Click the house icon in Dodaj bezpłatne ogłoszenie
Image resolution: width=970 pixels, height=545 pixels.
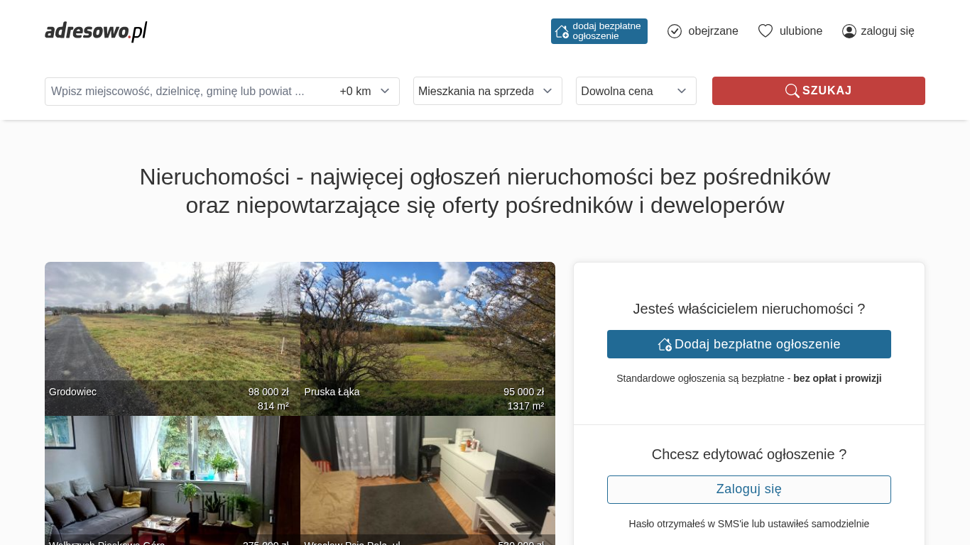pyautogui.click(x=665, y=344)
